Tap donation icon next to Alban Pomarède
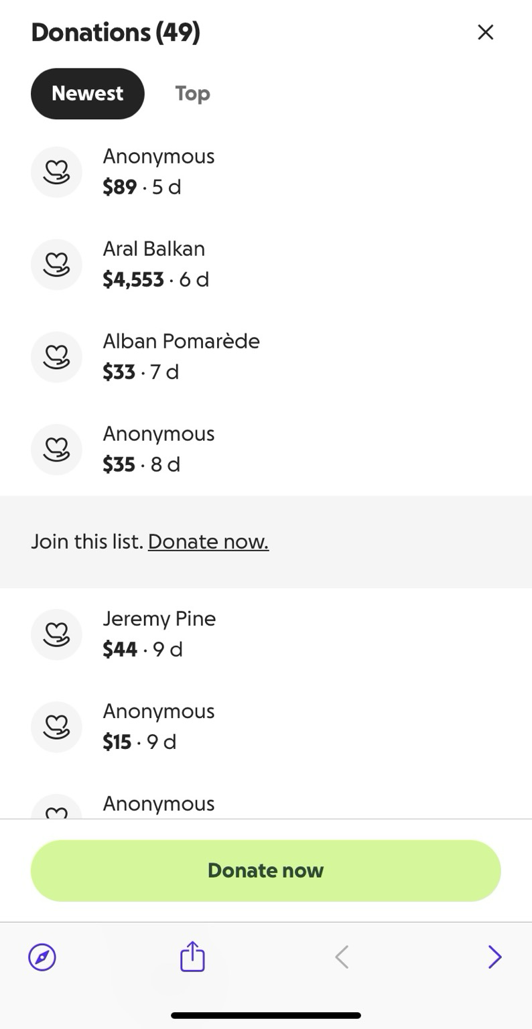 click(x=56, y=357)
